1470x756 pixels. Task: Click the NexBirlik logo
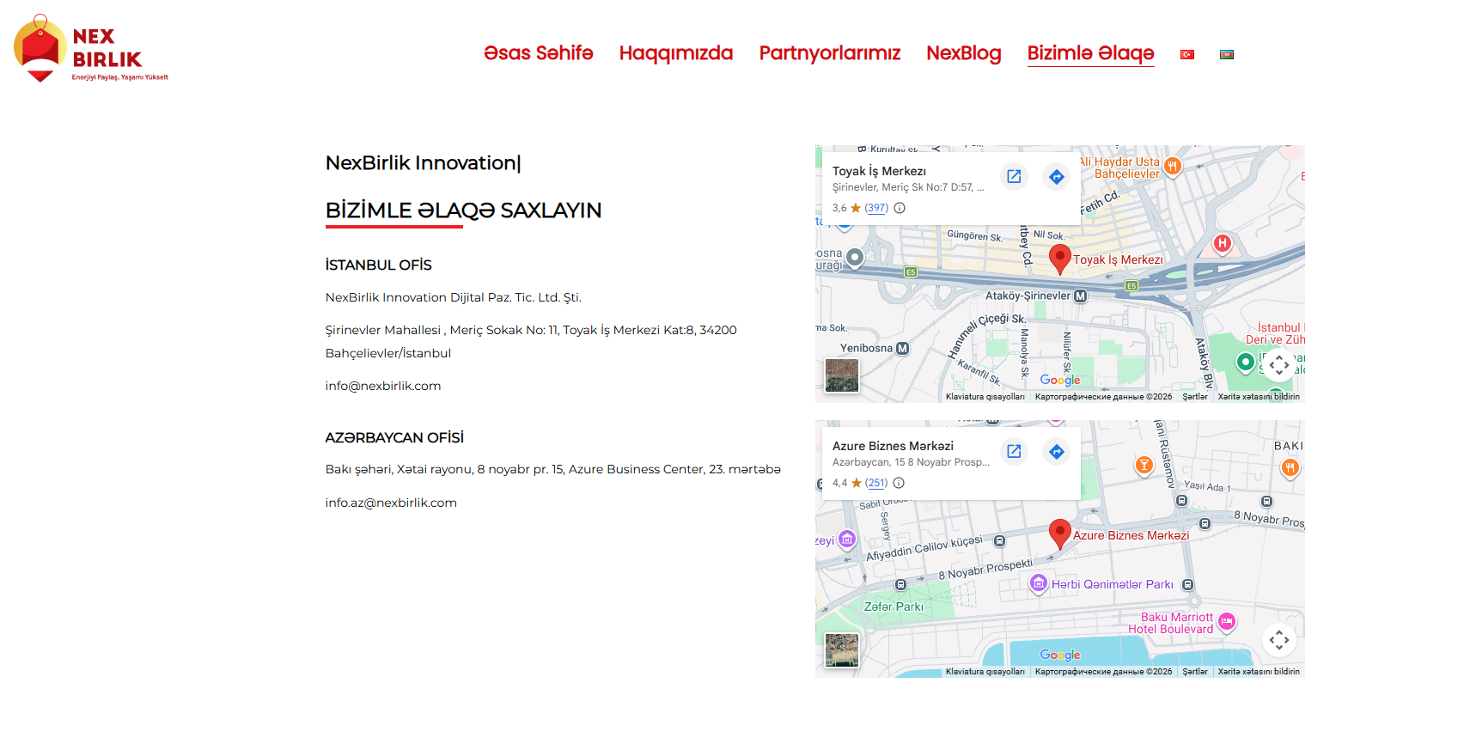point(90,49)
